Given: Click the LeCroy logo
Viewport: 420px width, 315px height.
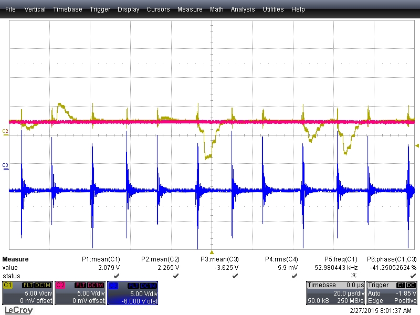Looking at the screenshot, I should click(x=19, y=310).
